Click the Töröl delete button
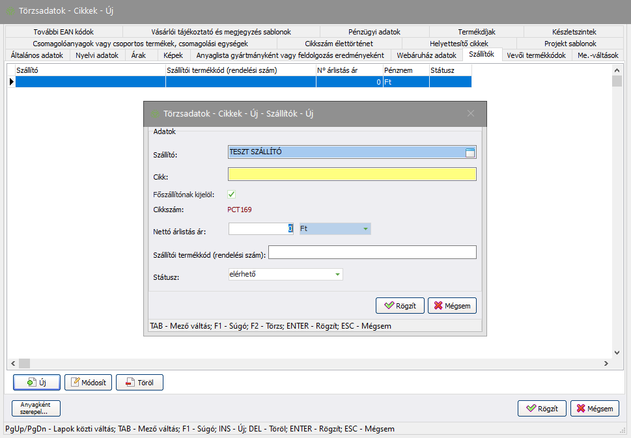 [139, 382]
